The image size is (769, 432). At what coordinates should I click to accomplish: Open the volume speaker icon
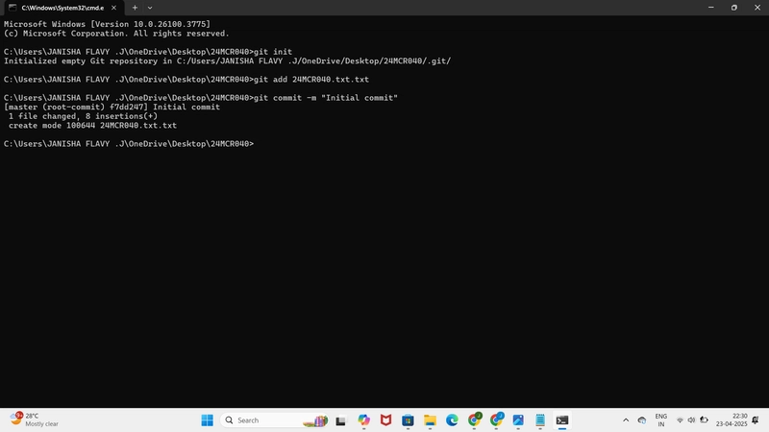pyautogui.click(x=691, y=420)
